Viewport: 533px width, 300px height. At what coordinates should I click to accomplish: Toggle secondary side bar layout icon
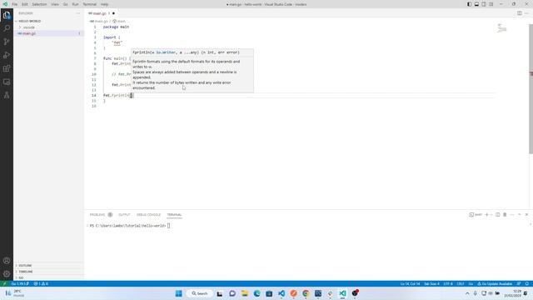pos(484,4)
